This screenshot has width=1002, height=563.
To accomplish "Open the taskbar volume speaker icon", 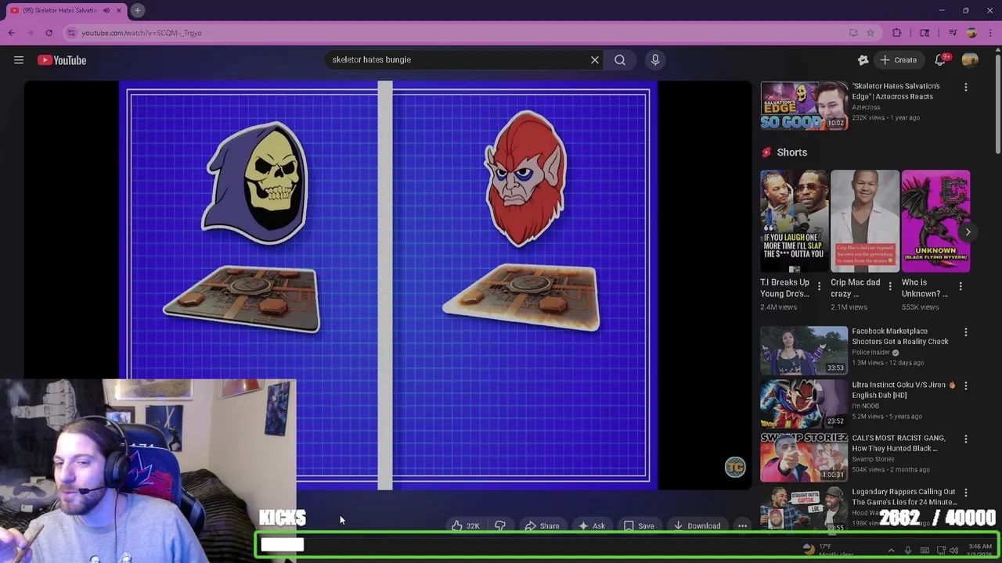I will [x=953, y=550].
